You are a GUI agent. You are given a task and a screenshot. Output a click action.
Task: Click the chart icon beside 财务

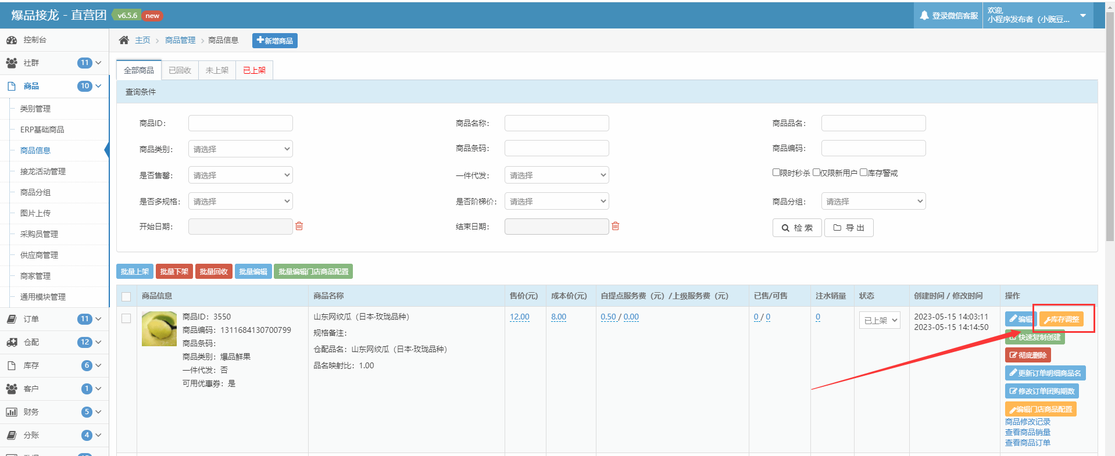12,412
